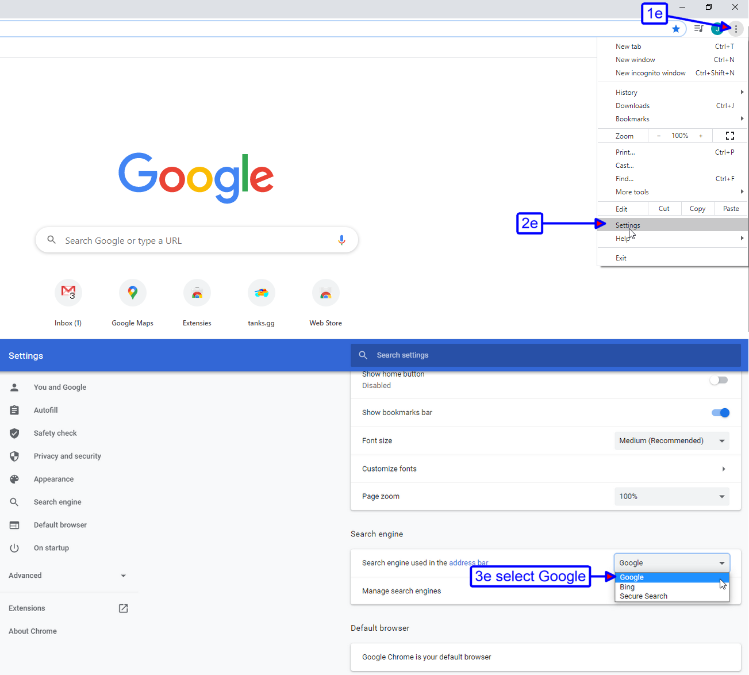The image size is (749, 675).
Task: Click the bookmark star icon
Action: tap(676, 29)
